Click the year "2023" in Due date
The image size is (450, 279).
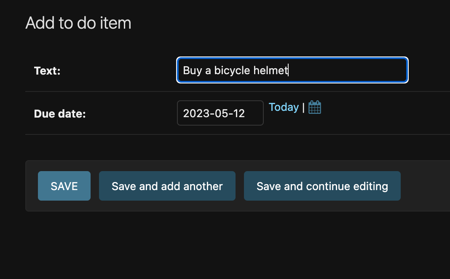pyautogui.click(x=194, y=113)
